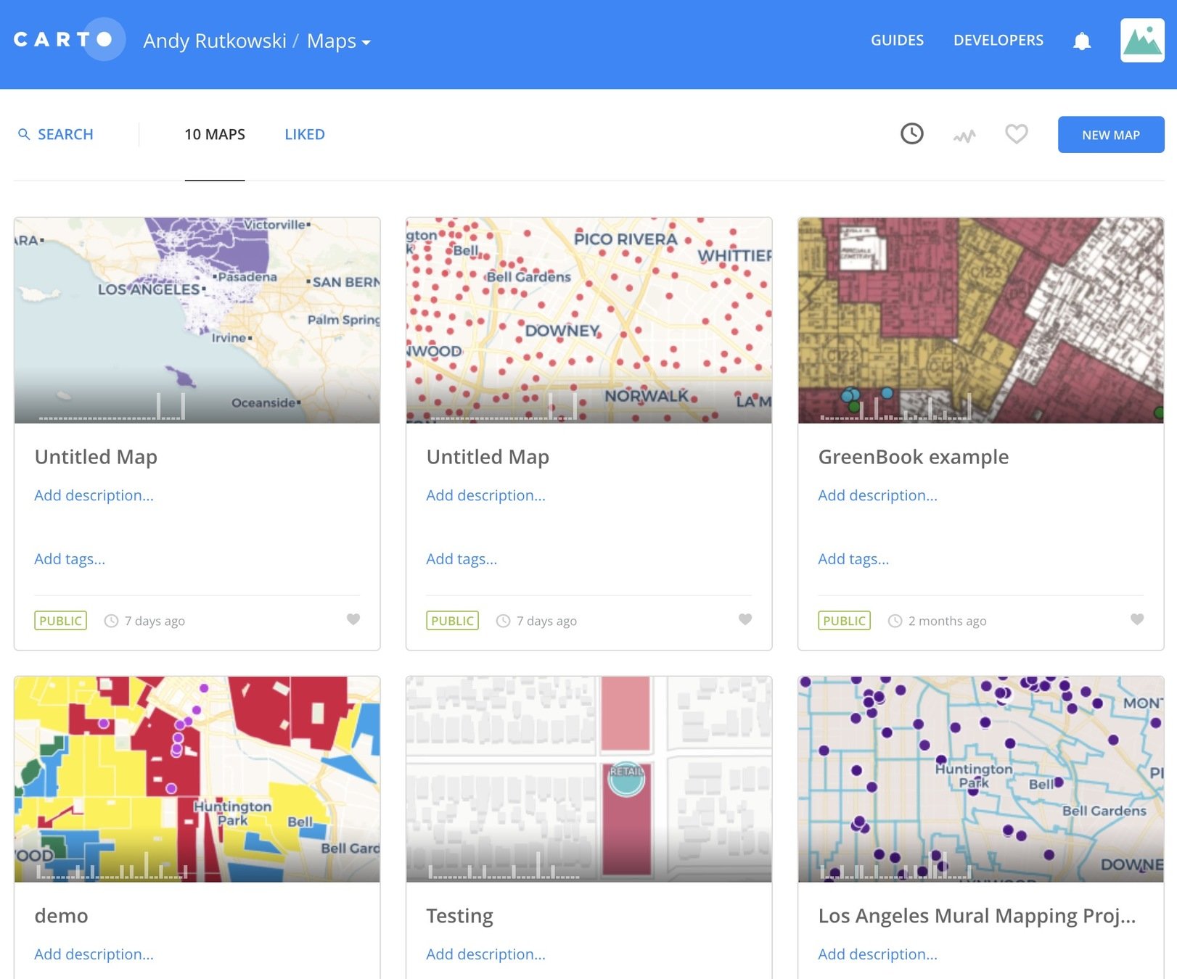Switch to the LIKED tab
1177x979 pixels.
click(305, 134)
